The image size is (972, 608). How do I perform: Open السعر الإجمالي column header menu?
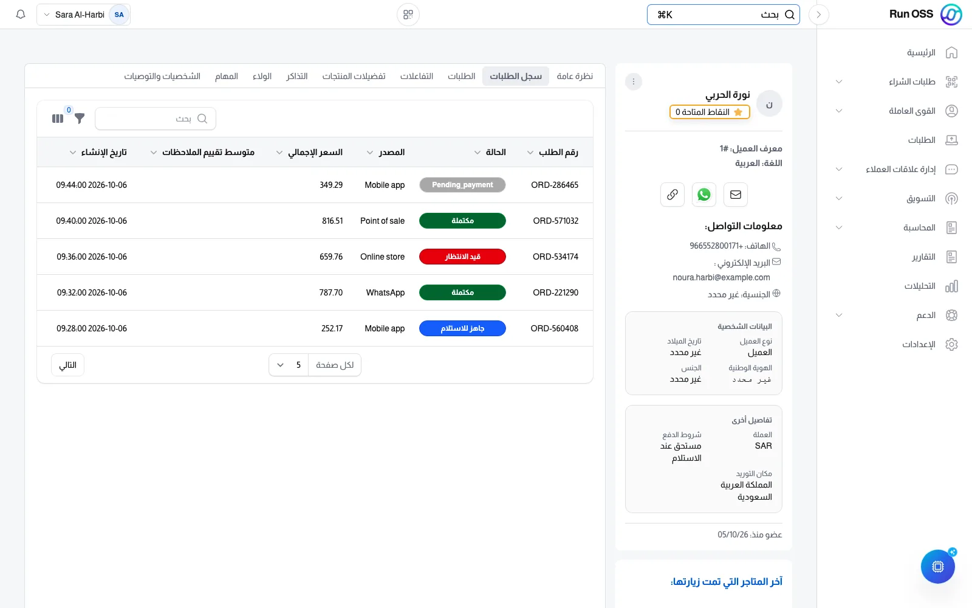coord(279,152)
